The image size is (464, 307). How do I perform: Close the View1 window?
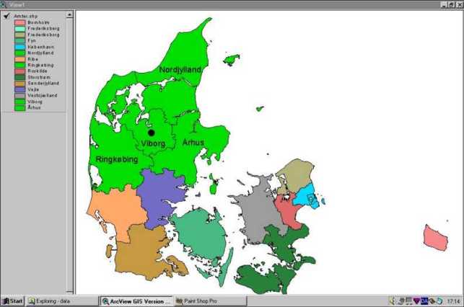(460, 5)
